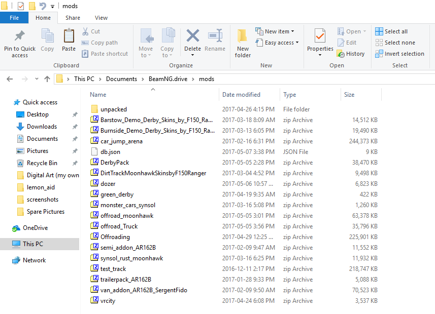This screenshot has width=435, height=314.
Task: Click Invert selection in ribbon
Action: (400, 54)
